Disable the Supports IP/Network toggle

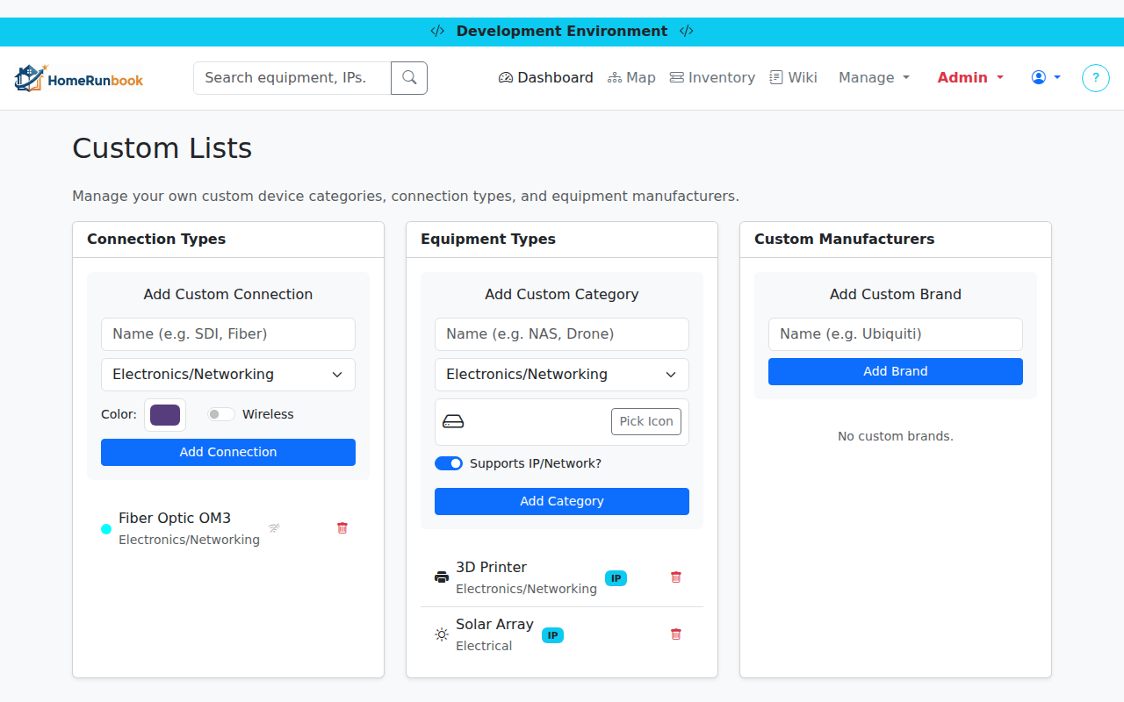449,463
